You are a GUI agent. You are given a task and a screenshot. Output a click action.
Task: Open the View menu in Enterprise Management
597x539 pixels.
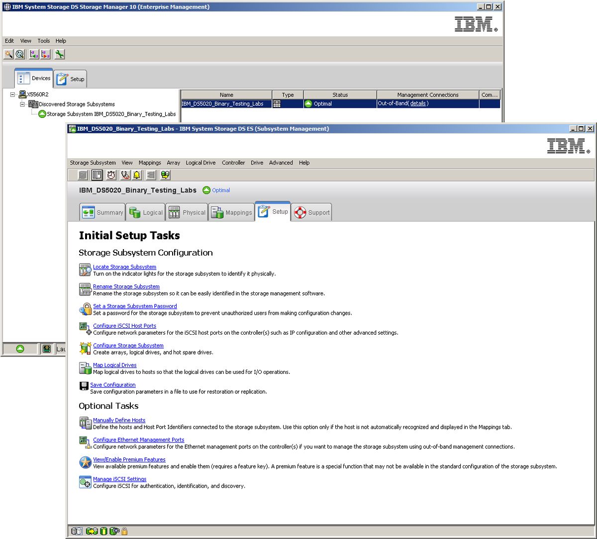coord(26,41)
